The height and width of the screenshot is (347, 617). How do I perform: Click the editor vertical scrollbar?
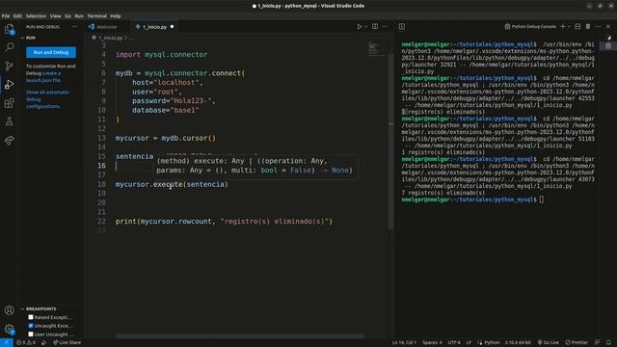[390, 141]
